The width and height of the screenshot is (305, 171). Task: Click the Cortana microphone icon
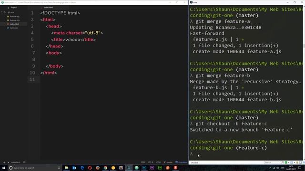pos(59,168)
